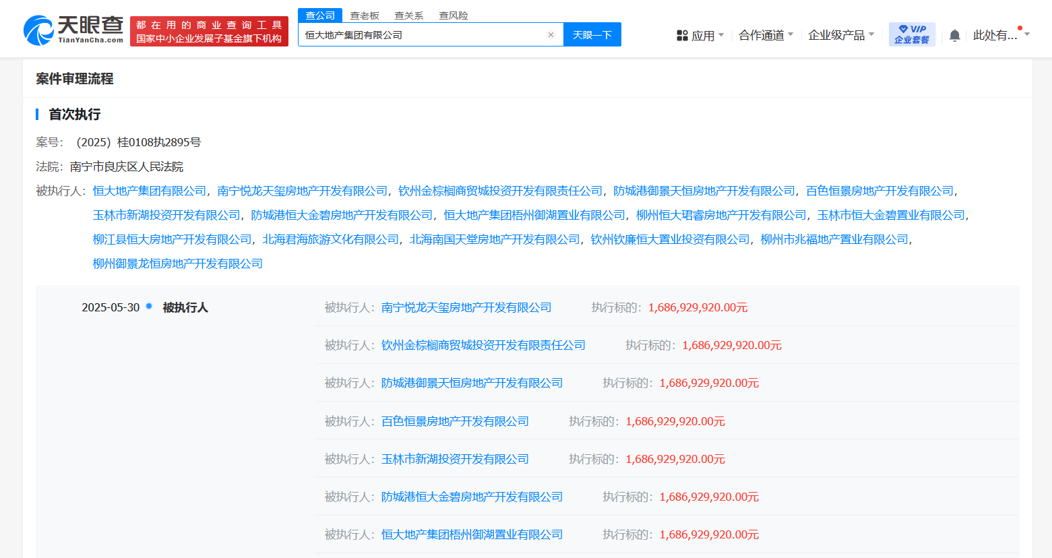
Task: Open 玉林市恒大金碧置业有限公司 link
Action: tap(891, 215)
